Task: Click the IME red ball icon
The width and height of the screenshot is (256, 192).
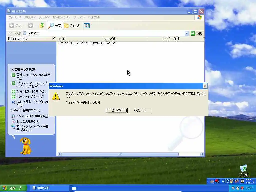Action: point(217,181)
